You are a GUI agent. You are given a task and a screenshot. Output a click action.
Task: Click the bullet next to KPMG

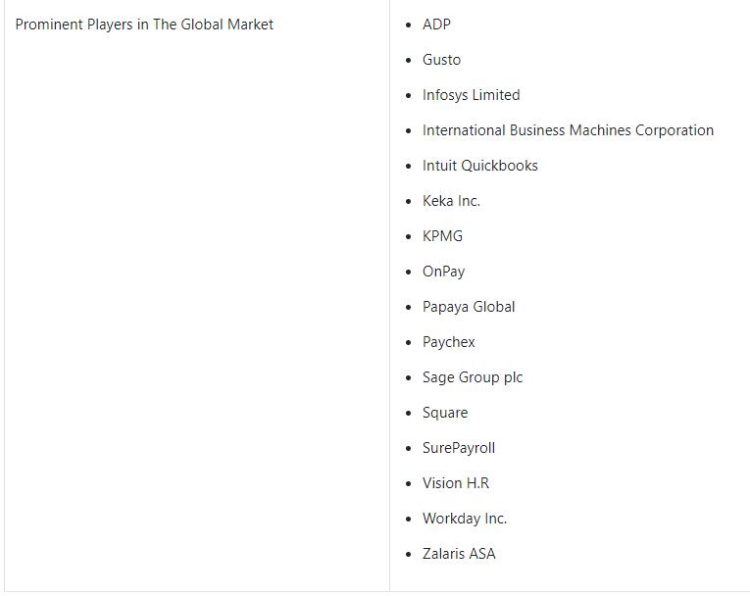pos(408,237)
